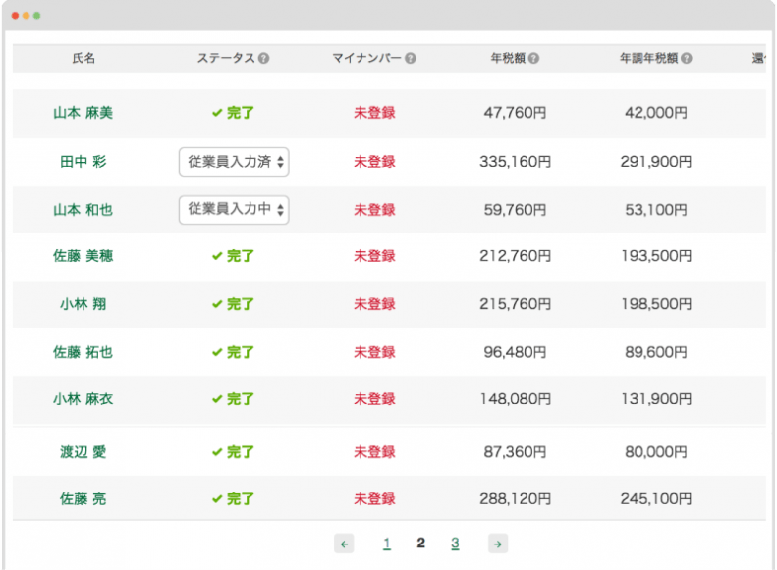Go to previous page with left arrow
This screenshot has width=777, height=570.
pos(344,544)
